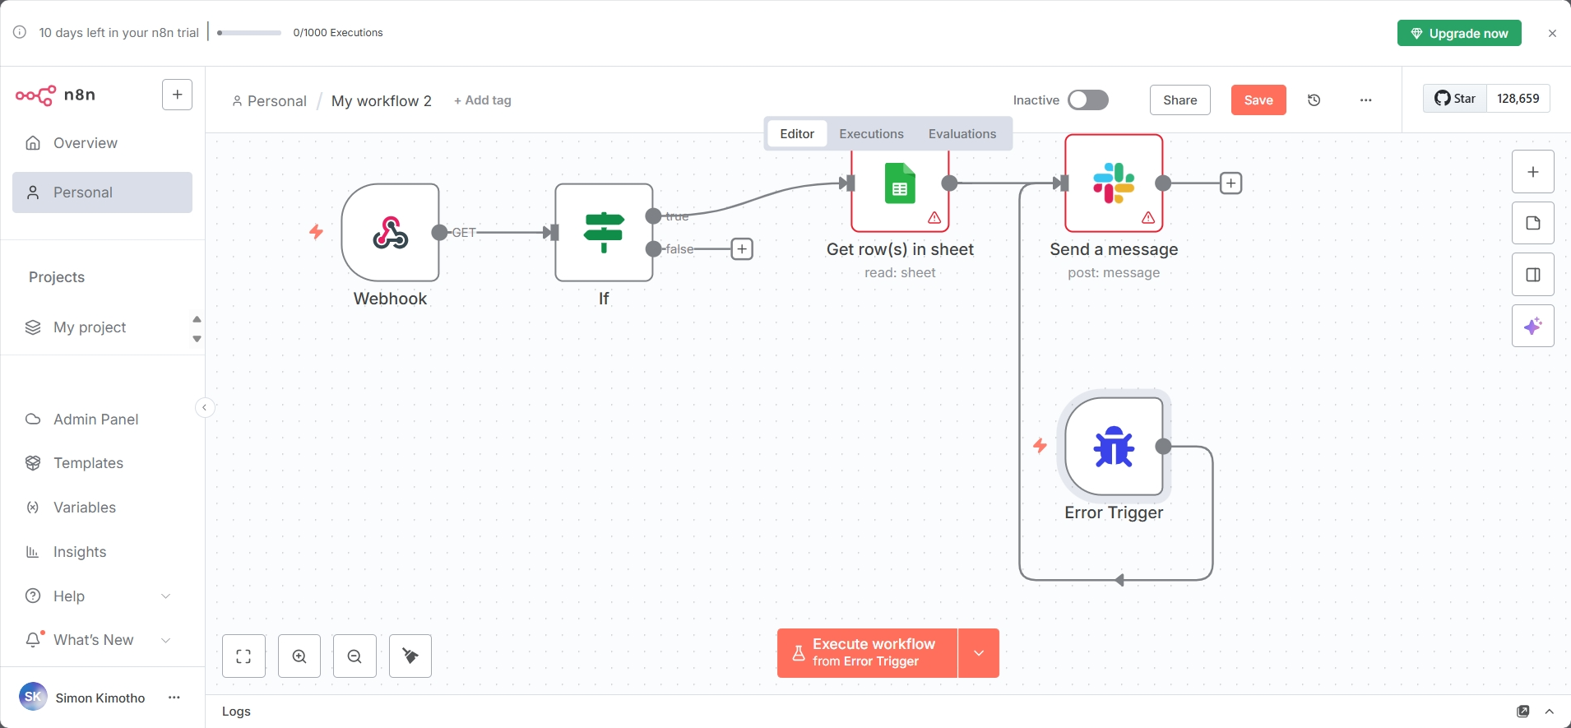This screenshot has width=1571, height=728.
Task: Click the Error Trigger lightning bolt
Action: pos(1040,446)
